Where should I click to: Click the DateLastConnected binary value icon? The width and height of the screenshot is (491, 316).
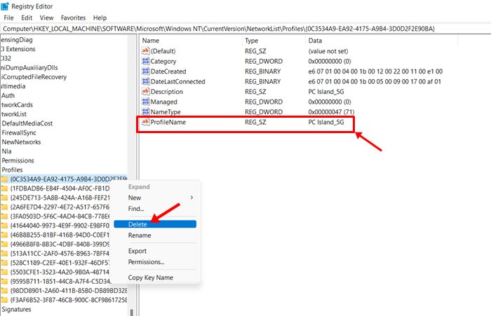click(146, 81)
